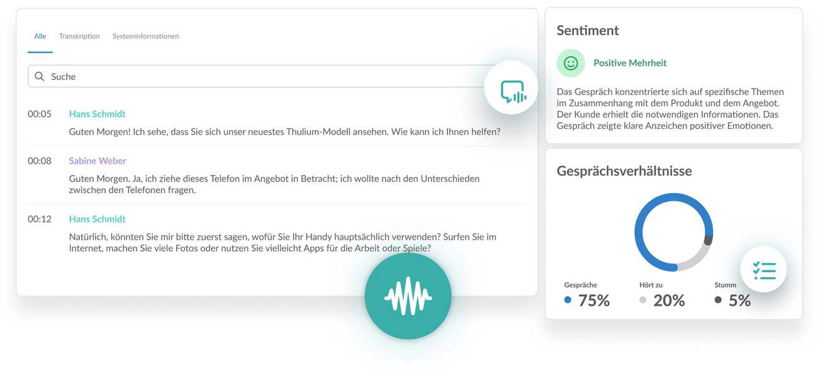Open the green checklist icon near Gesprächsverhältnisse

pos(763,269)
